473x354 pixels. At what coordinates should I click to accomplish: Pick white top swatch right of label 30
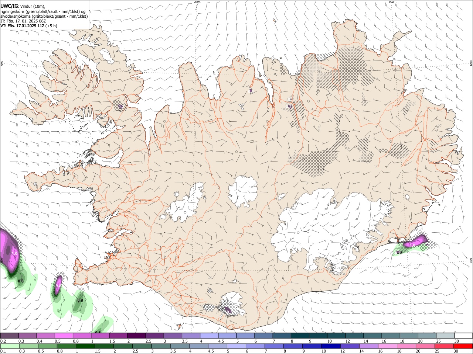click(x=463, y=336)
